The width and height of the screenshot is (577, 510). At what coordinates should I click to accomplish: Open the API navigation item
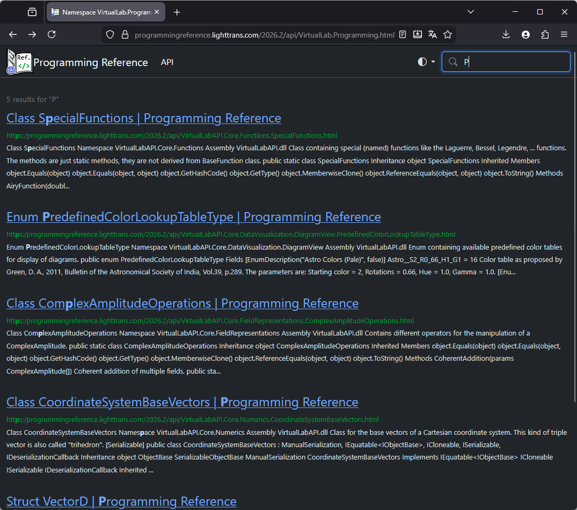click(167, 62)
